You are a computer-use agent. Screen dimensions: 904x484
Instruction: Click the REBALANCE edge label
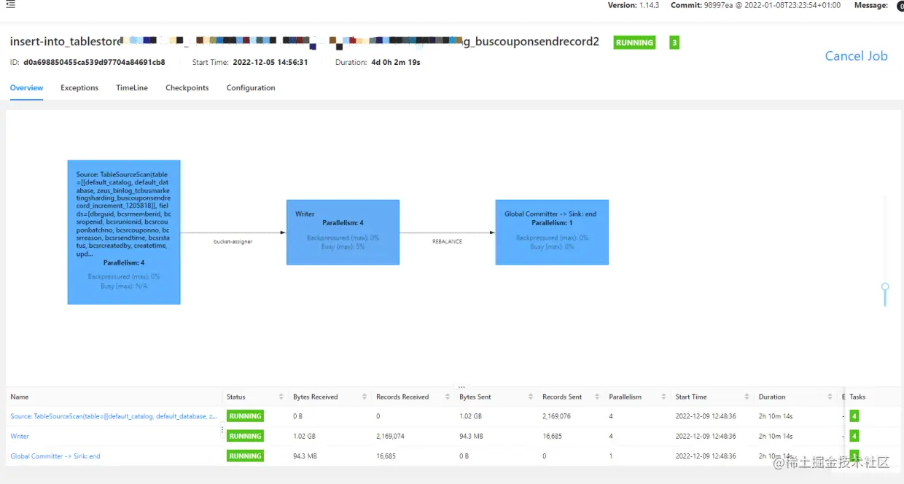click(447, 241)
